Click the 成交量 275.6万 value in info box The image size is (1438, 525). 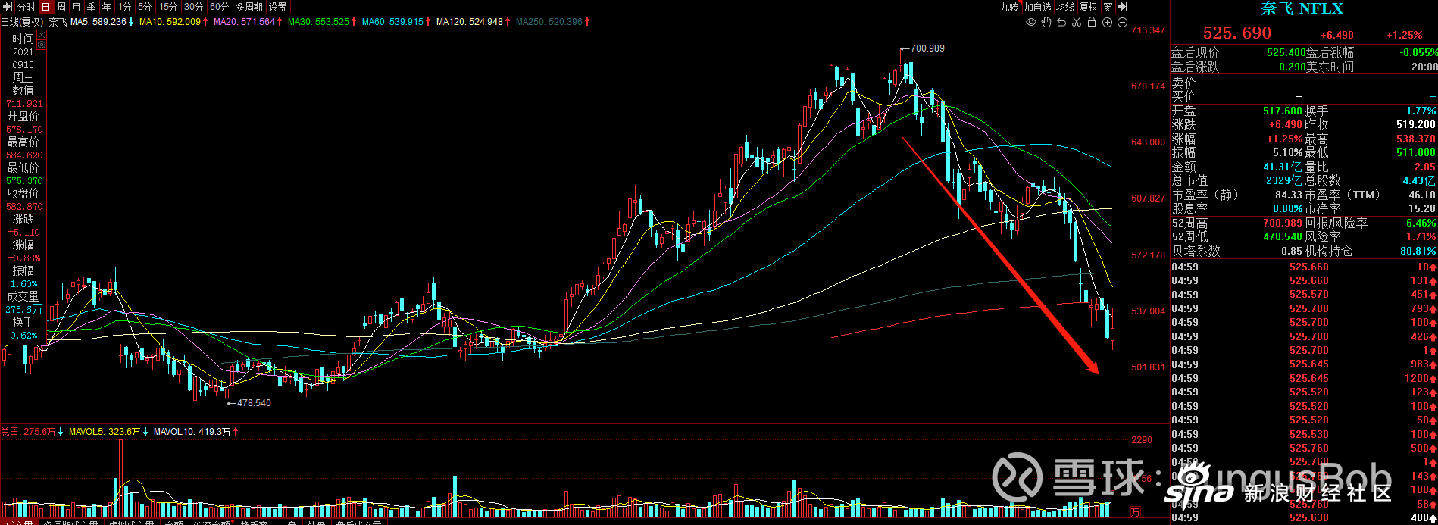click(x=23, y=310)
